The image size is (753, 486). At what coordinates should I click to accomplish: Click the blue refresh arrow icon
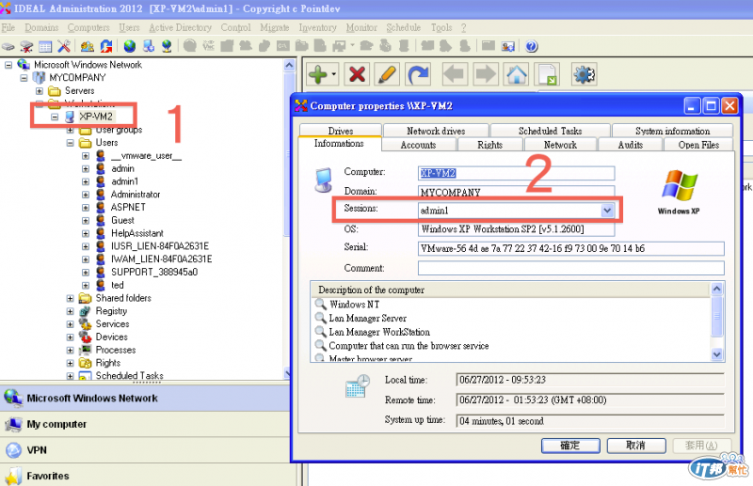click(x=418, y=75)
